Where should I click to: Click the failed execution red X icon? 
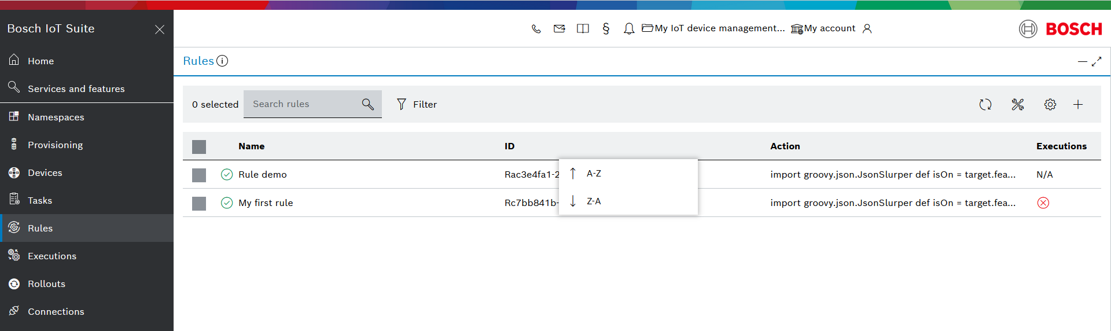point(1043,203)
